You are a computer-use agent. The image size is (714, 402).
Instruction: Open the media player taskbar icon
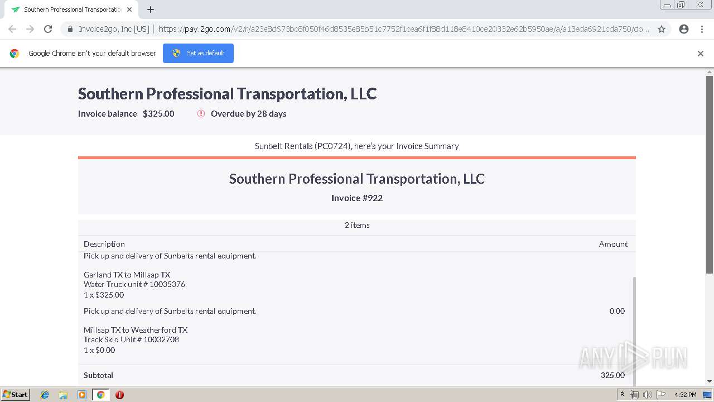(x=82, y=395)
